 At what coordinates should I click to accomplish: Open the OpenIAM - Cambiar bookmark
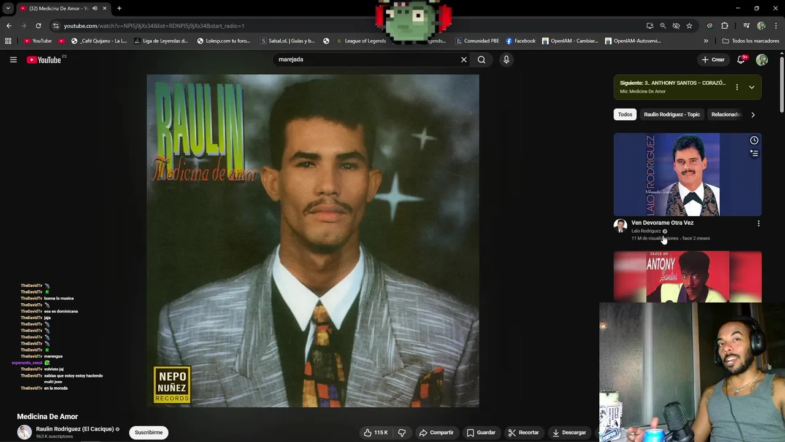[x=570, y=41]
